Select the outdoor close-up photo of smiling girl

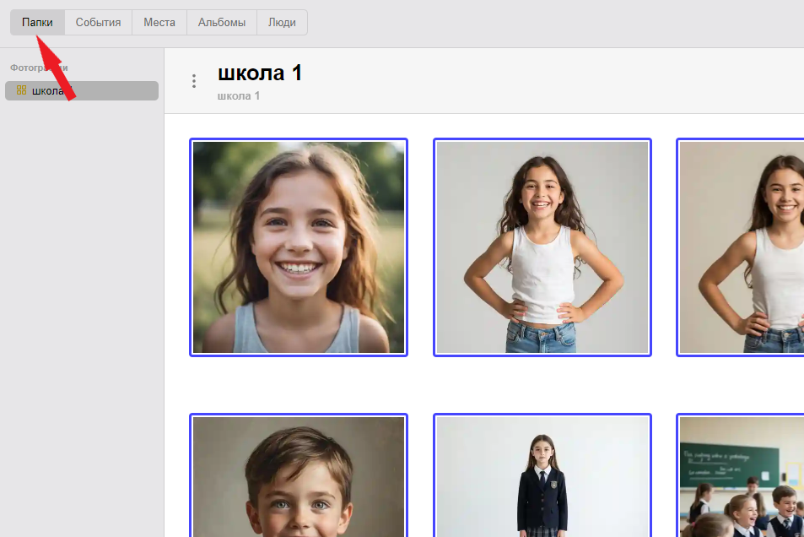299,247
